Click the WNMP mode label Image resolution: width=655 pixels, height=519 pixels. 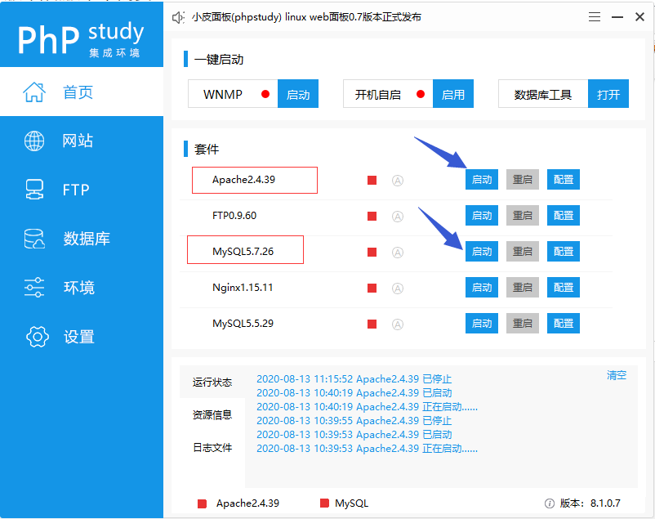pyautogui.click(x=223, y=94)
